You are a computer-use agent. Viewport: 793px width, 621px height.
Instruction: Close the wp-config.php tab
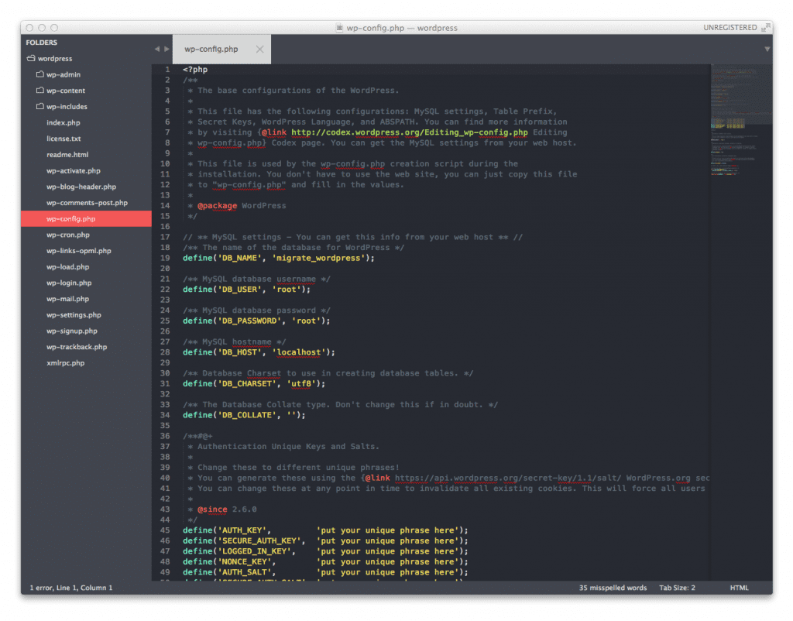pyautogui.click(x=259, y=49)
